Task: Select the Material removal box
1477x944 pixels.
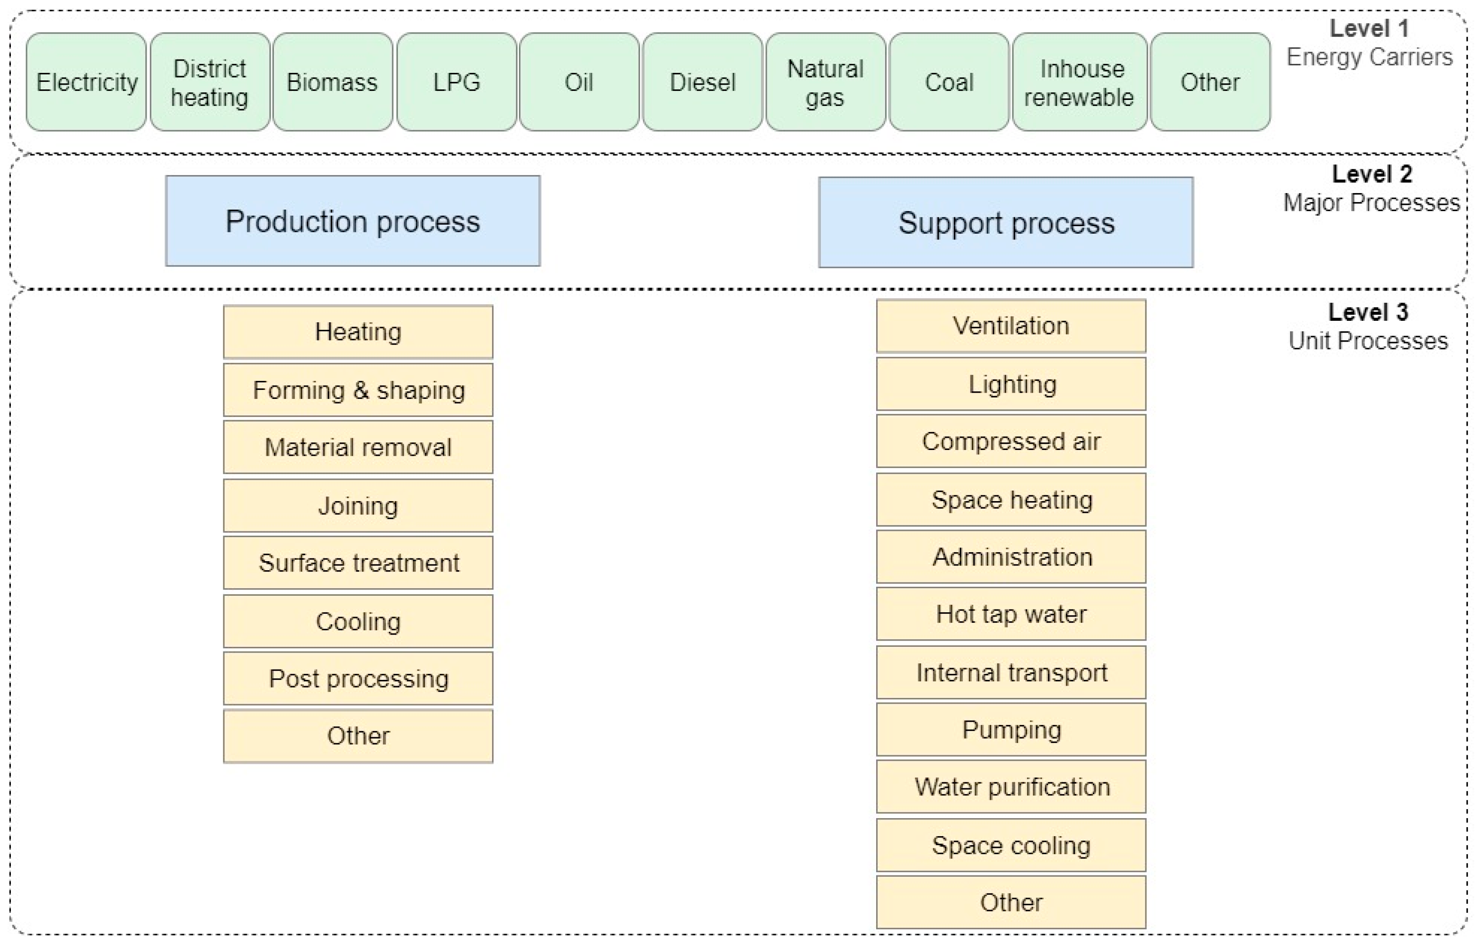Action: pyautogui.click(x=358, y=447)
